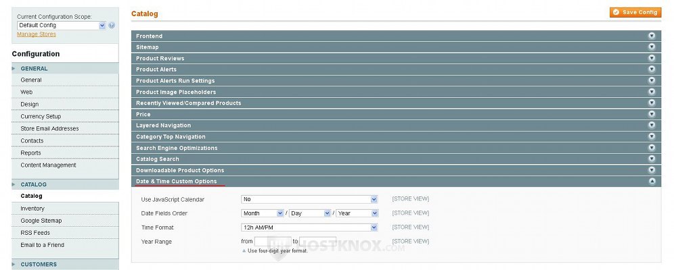Viewport: 674px width, 270px height.
Task: Open the Email to a Friend tab
Action: [65, 245]
